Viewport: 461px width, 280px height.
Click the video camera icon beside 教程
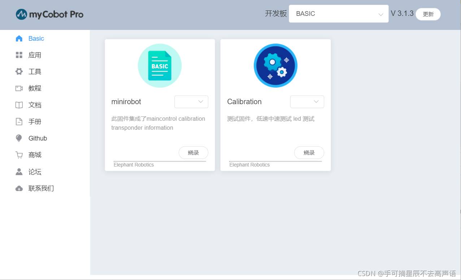(x=19, y=88)
